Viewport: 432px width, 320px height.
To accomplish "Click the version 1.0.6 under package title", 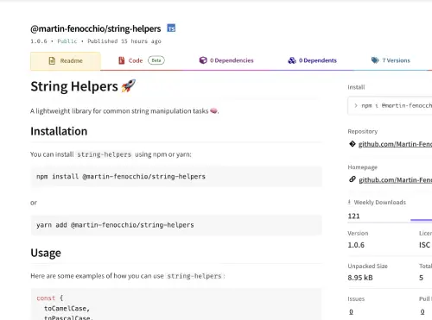I will pos(39,41).
